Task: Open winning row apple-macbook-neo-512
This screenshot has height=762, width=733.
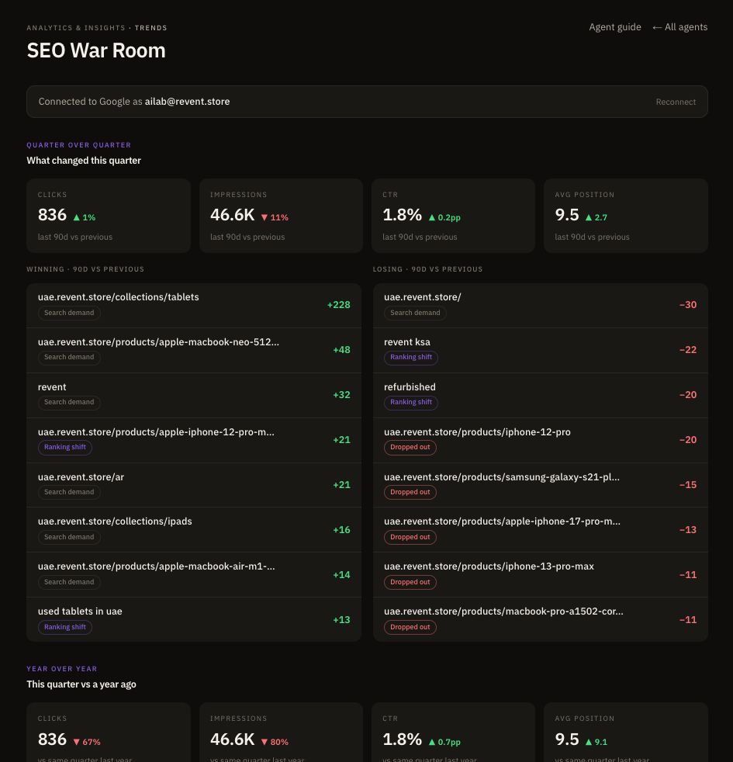Action: [194, 350]
